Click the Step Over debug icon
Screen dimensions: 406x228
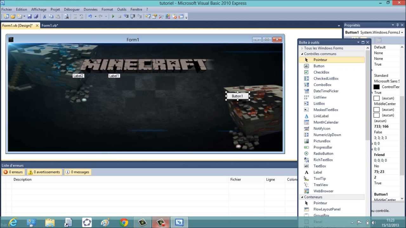(x=133, y=16)
